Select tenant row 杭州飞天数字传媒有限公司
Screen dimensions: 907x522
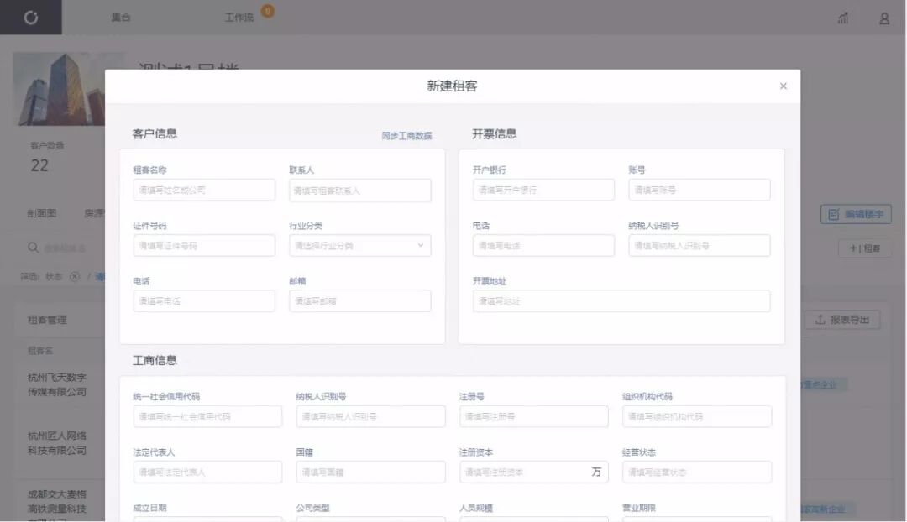(x=57, y=385)
